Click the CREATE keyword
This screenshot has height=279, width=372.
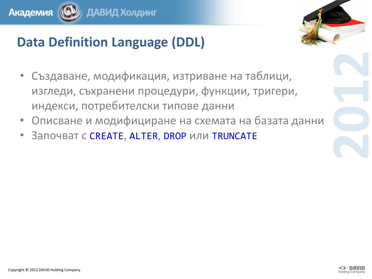(106, 136)
